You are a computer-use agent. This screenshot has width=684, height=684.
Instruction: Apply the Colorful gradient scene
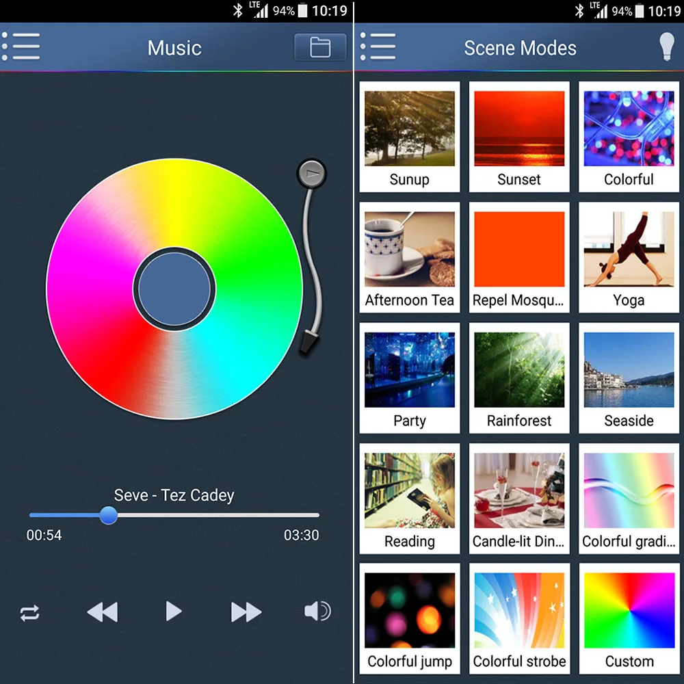tap(629, 499)
